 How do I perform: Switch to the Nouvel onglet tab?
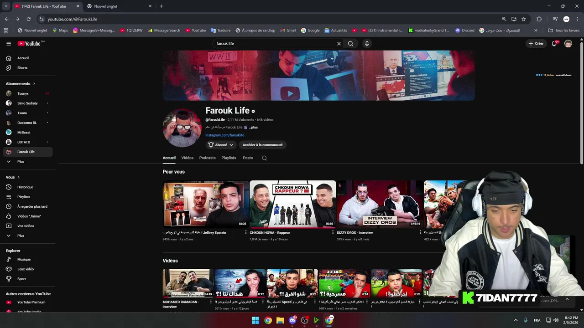pyautogui.click(x=120, y=6)
